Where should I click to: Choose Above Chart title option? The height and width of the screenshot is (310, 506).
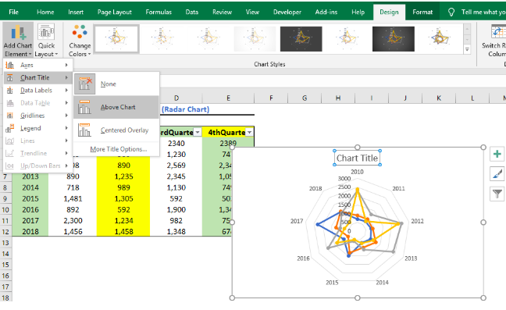[116, 107]
